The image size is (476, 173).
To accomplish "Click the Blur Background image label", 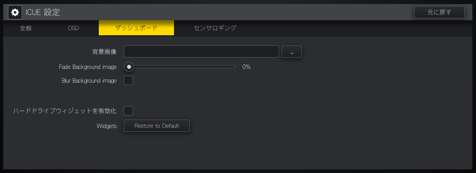I will (x=89, y=81).
